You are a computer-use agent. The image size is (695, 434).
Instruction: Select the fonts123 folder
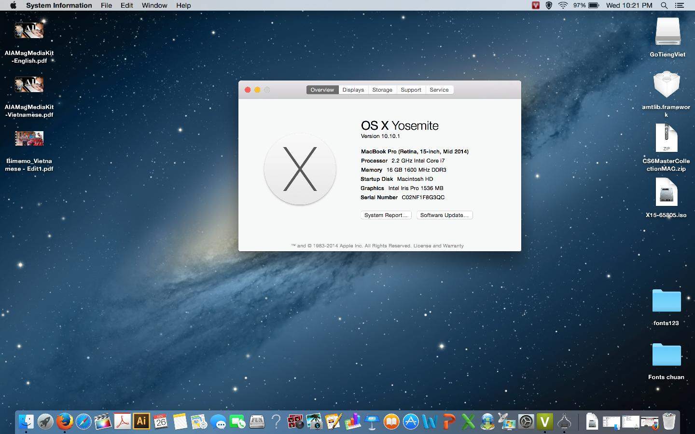click(x=666, y=307)
